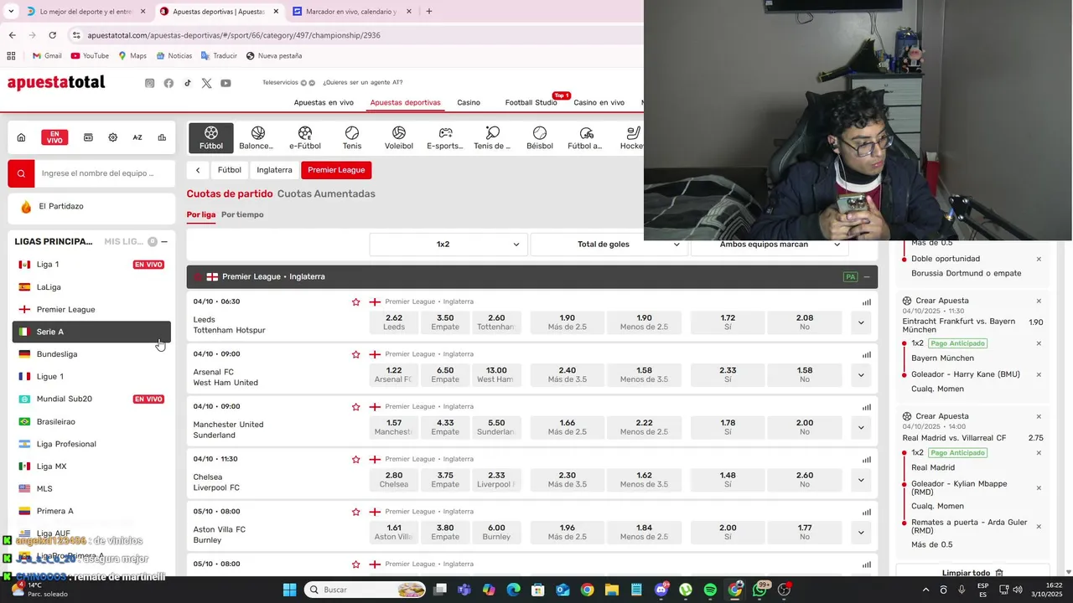Open the E-sports gamepad category
1073x603 pixels.
(445, 137)
